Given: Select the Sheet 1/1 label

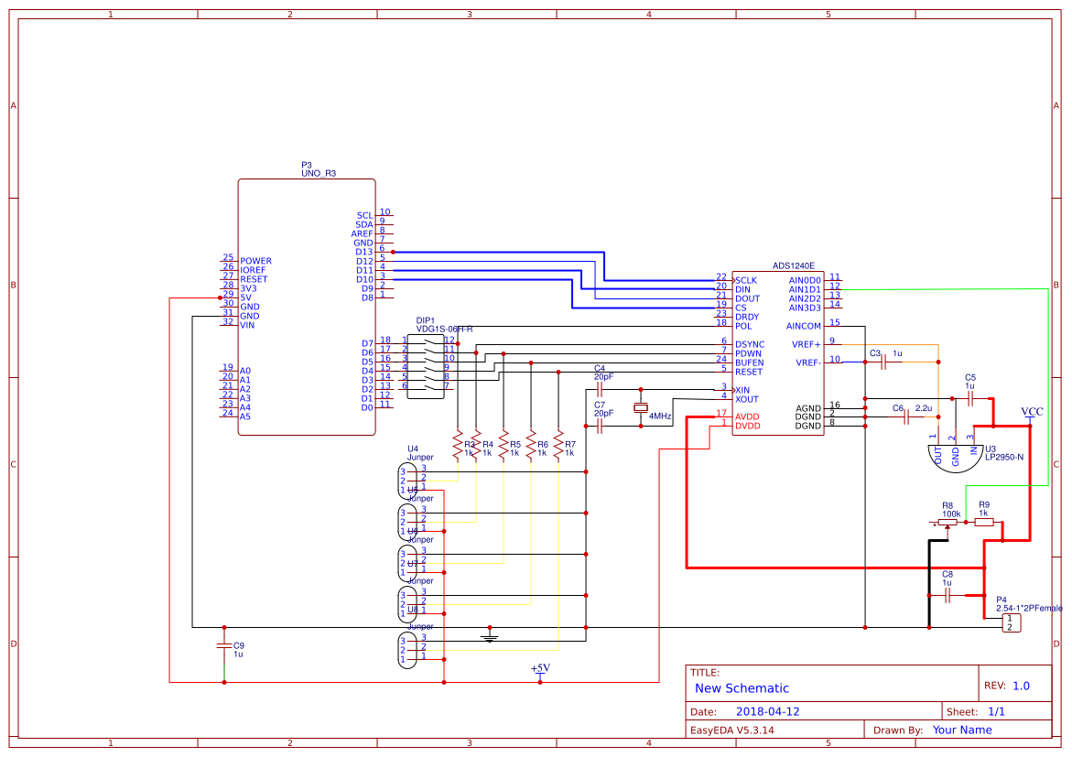Looking at the screenshot, I should (995, 710).
